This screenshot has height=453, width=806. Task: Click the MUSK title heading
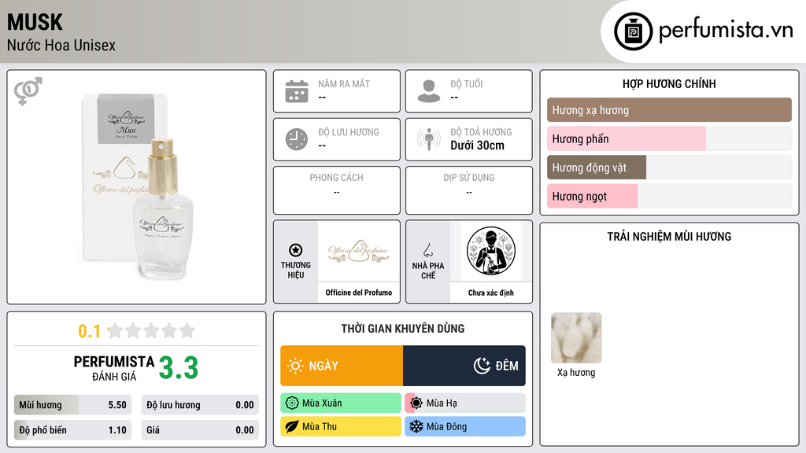[x=35, y=22]
